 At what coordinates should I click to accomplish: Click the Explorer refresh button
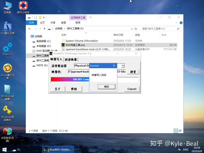pyautogui.click(x=136, y=29)
